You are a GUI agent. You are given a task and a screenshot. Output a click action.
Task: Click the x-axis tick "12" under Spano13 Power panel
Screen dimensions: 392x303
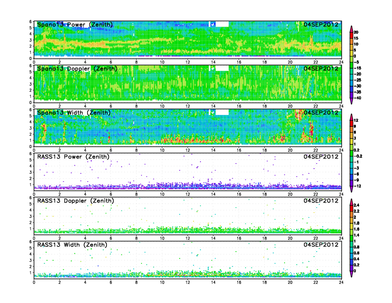tap(188, 62)
